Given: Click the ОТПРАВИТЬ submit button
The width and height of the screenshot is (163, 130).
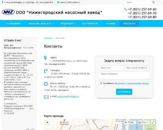Looking at the screenshot, I should pos(124,92).
